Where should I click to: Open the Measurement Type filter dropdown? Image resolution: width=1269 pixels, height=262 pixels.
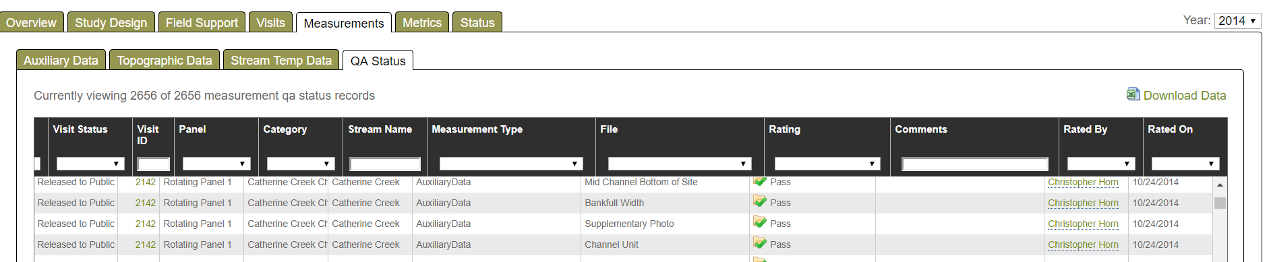coord(511,164)
